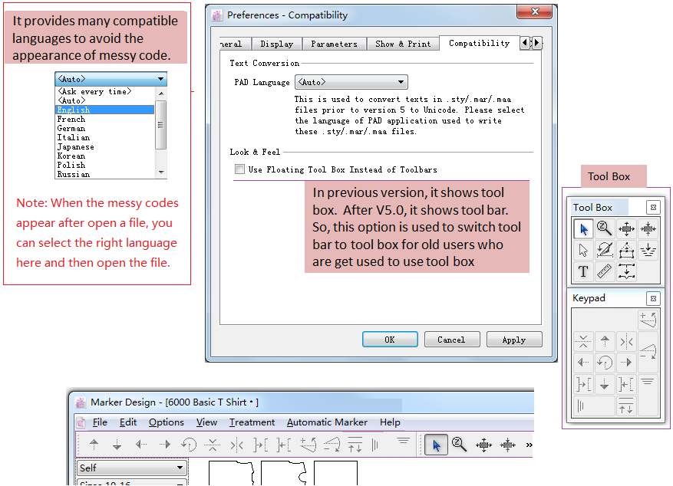
Task: Click the hollow white arrow tool in Tool Box
Action: (583, 250)
